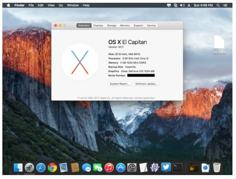Open Notification Center list icon
236x179 pixels.
[x=225, y=5]
